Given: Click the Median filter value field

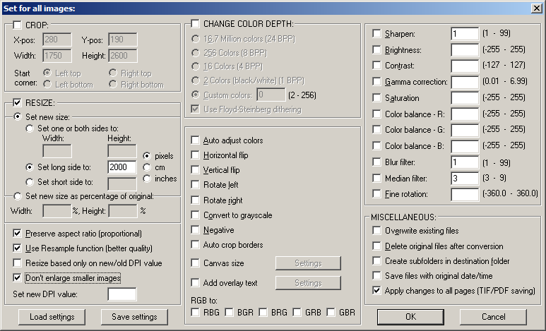Looking at the screenshot, I should pyautogui.click(x=464, y=178).
